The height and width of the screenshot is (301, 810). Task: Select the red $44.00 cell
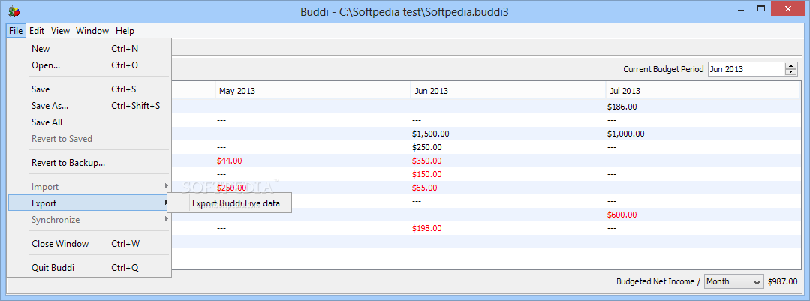pos(230,161)
